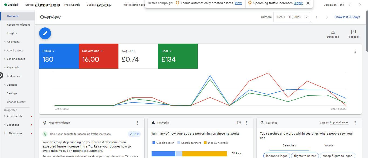Viewport: 368px width, 158px height.
Task: Select the green Cost metric tile
Action: tap(178, 56)
